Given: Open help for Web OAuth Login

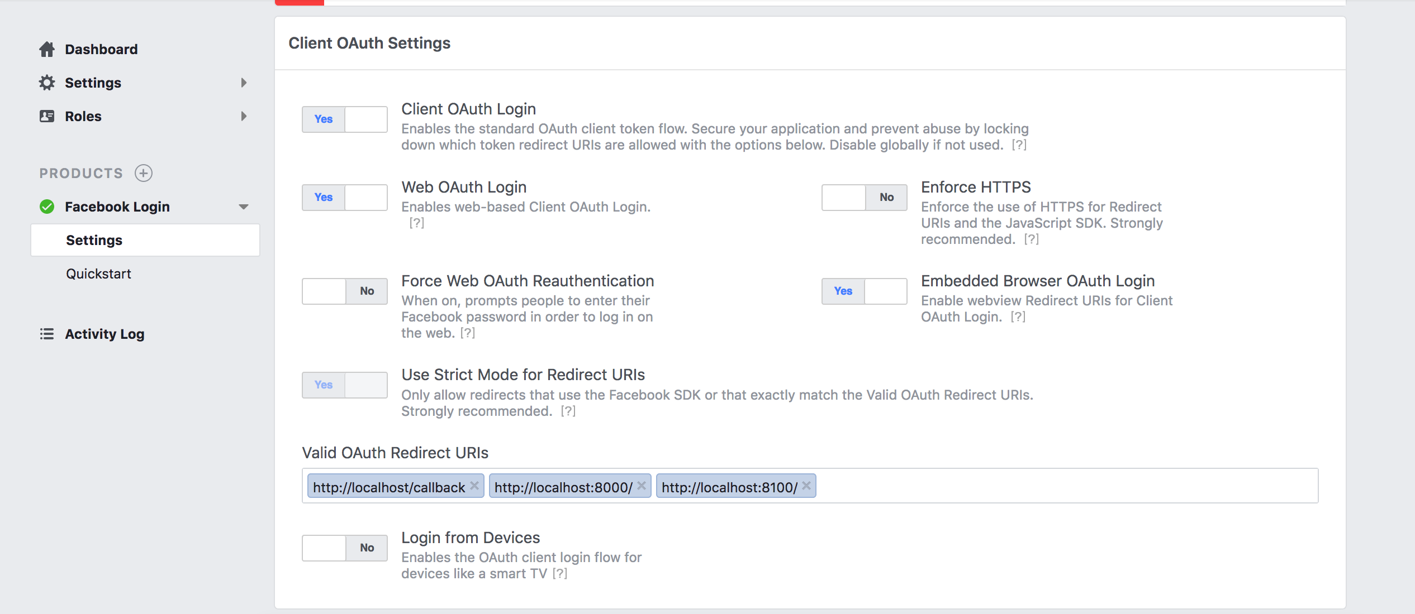Looking at the screenshot, I should 417,223.
